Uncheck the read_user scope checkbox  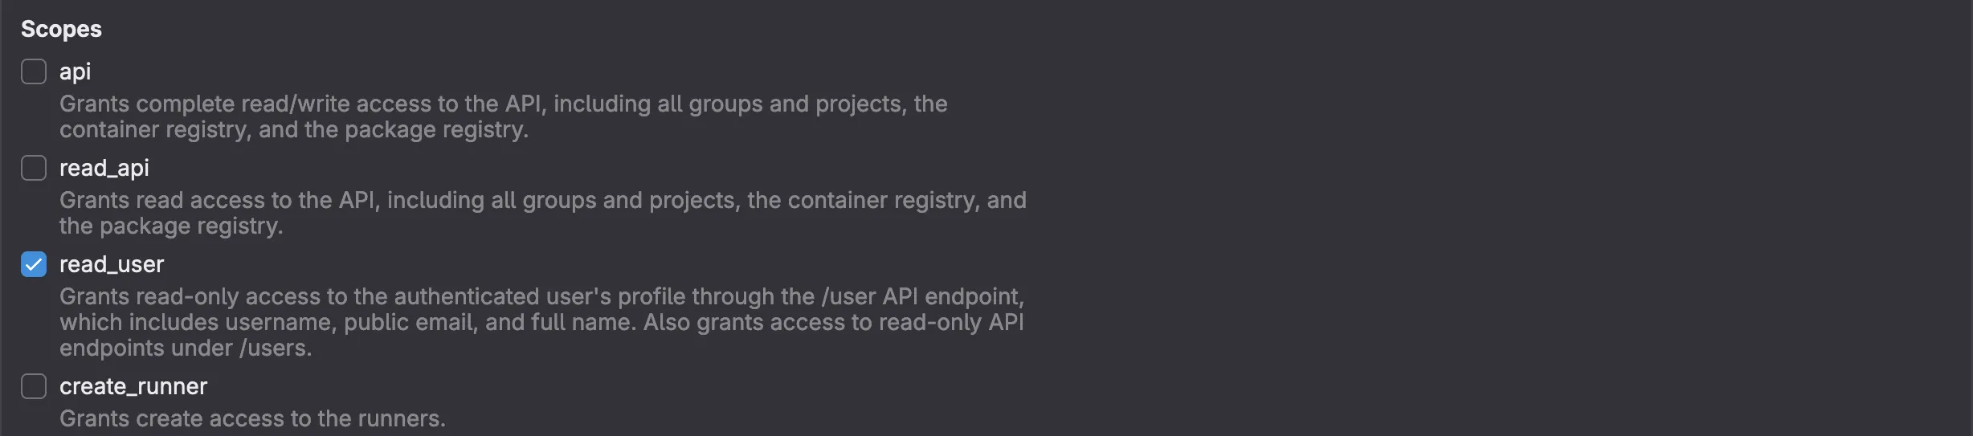click(x=34, y=264)
